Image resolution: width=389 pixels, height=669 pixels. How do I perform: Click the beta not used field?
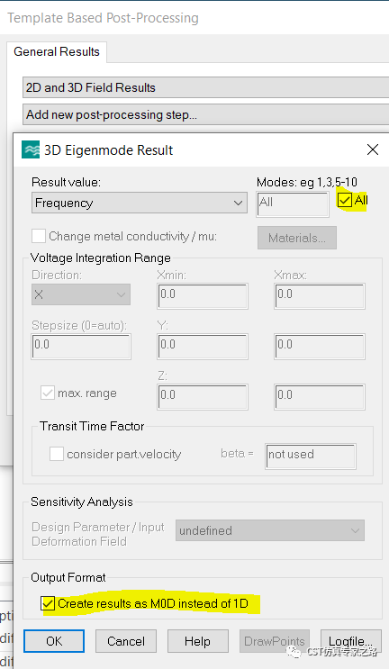coord(311,457)
